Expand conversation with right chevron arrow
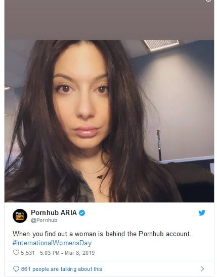Viewport: 217px width, 277px height. (x=202, y=269)
